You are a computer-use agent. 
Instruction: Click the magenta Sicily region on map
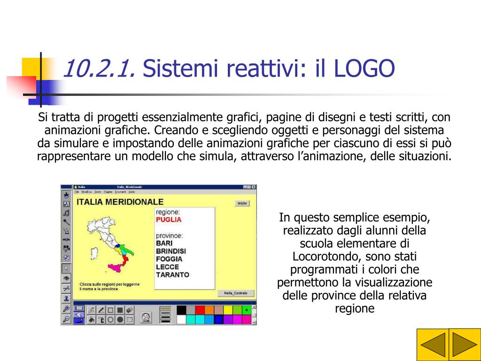coord(115,267)
